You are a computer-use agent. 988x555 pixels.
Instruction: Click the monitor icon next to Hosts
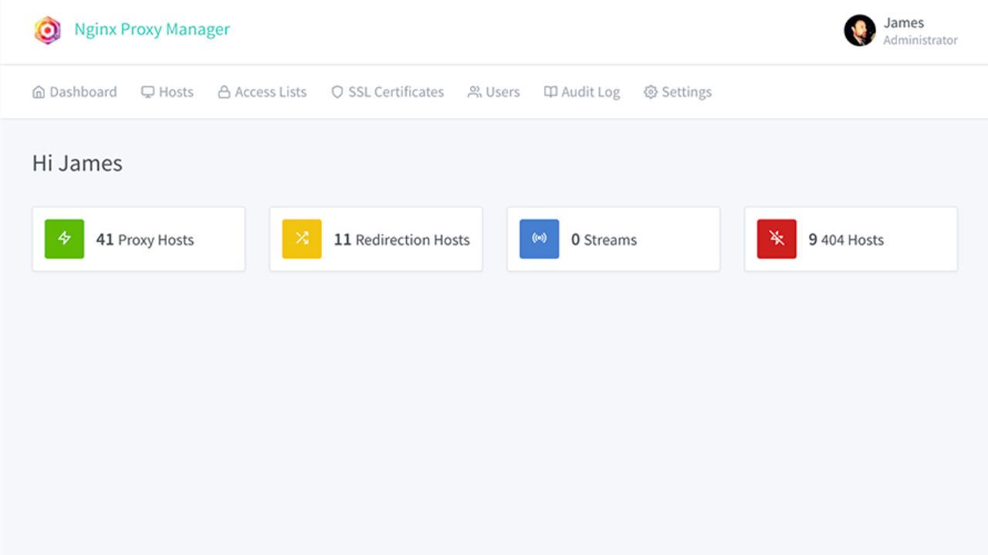[x=147, y=92]
